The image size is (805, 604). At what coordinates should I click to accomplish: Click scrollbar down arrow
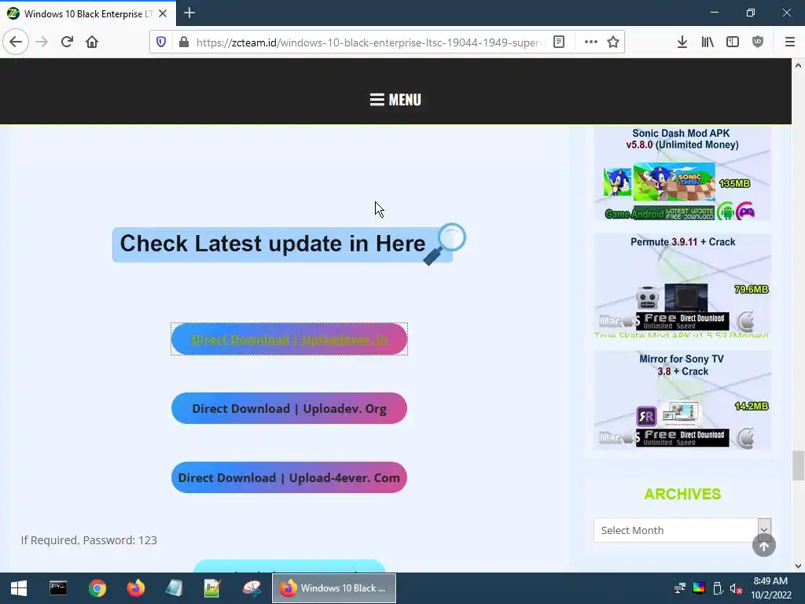click(x=798, y=566)
